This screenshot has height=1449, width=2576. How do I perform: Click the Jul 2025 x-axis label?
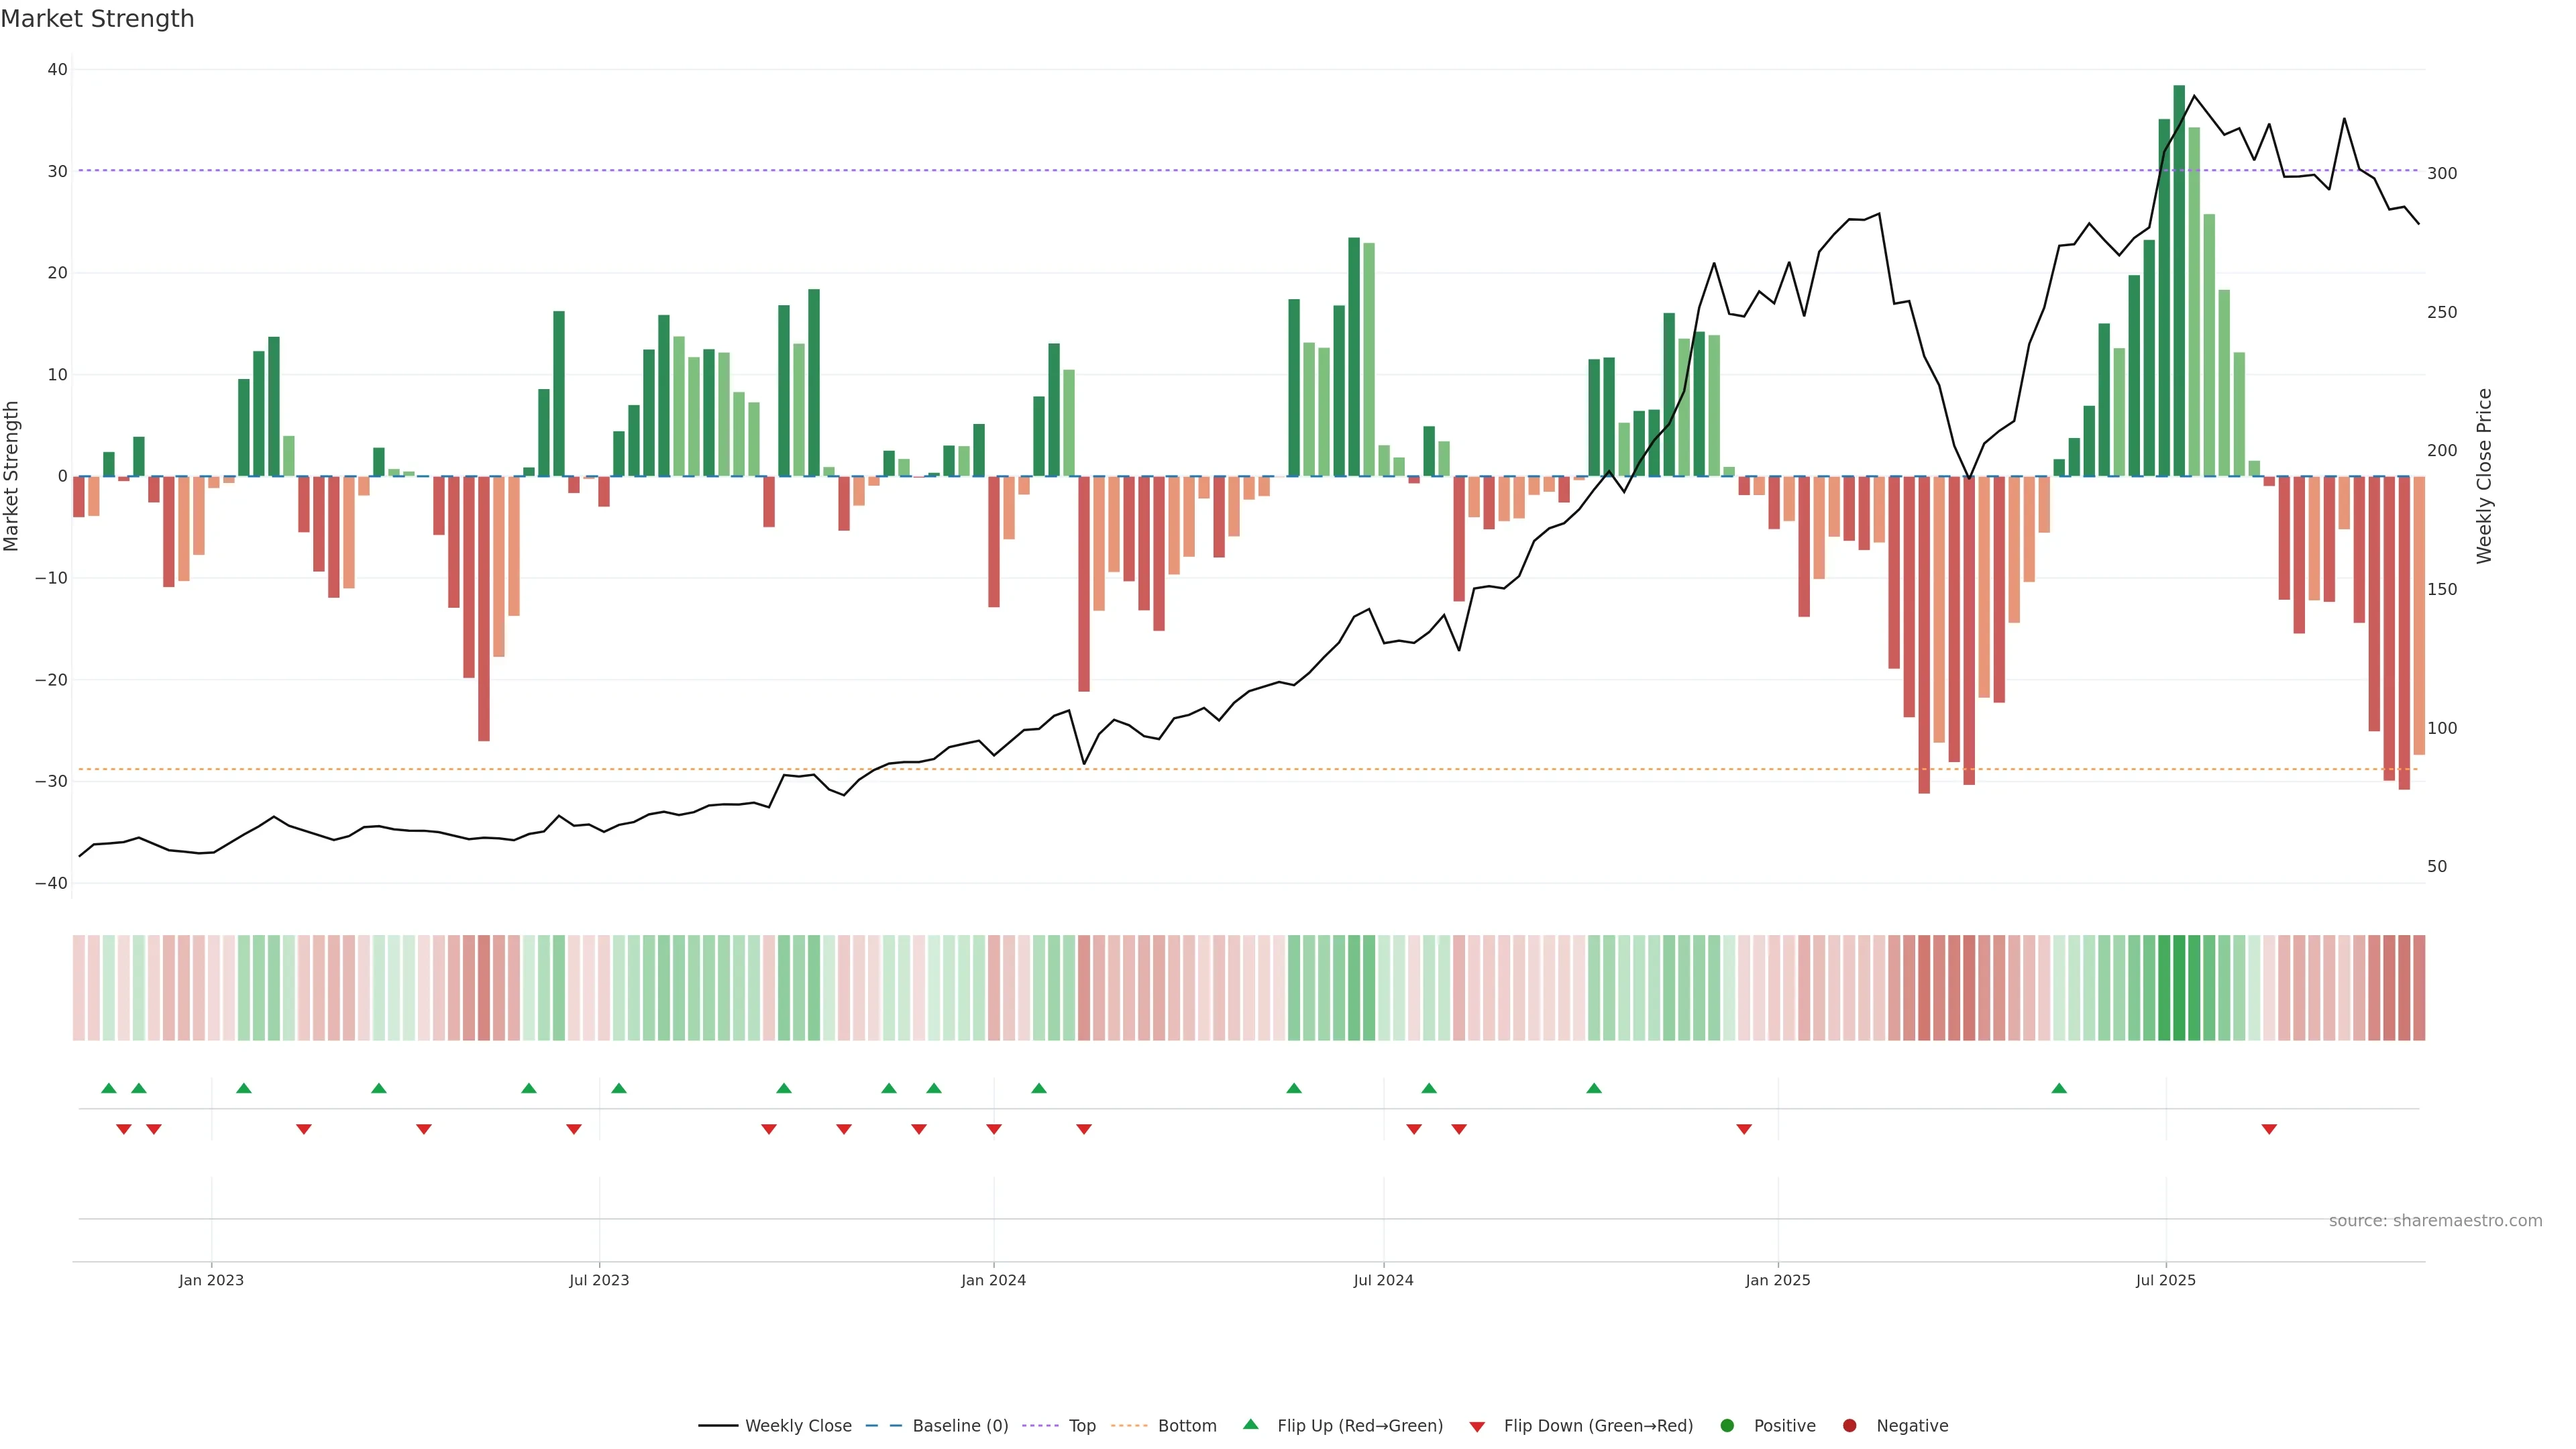click(x=2166, y=1280)
